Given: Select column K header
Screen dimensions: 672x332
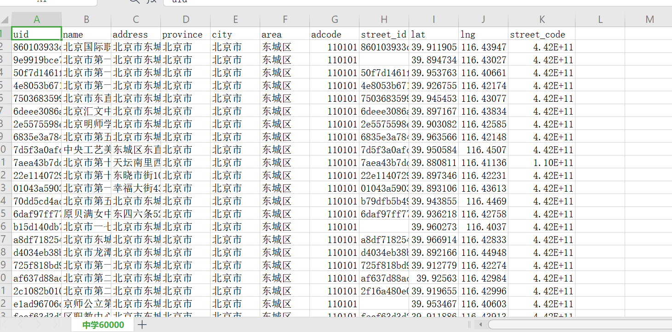Looking at the screenshot, I should 542,19.
